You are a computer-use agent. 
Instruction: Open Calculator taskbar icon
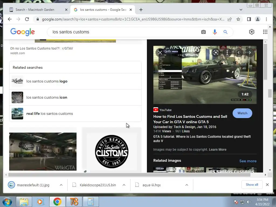pyautogui.click(x=91, y=202)
